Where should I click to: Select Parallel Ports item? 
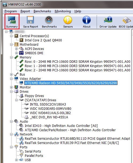(34, 156)
